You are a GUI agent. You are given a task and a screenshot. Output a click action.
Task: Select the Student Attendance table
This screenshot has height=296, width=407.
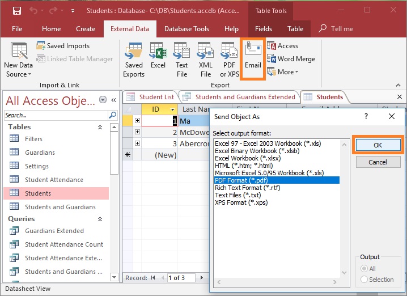(x=56, y=180)
